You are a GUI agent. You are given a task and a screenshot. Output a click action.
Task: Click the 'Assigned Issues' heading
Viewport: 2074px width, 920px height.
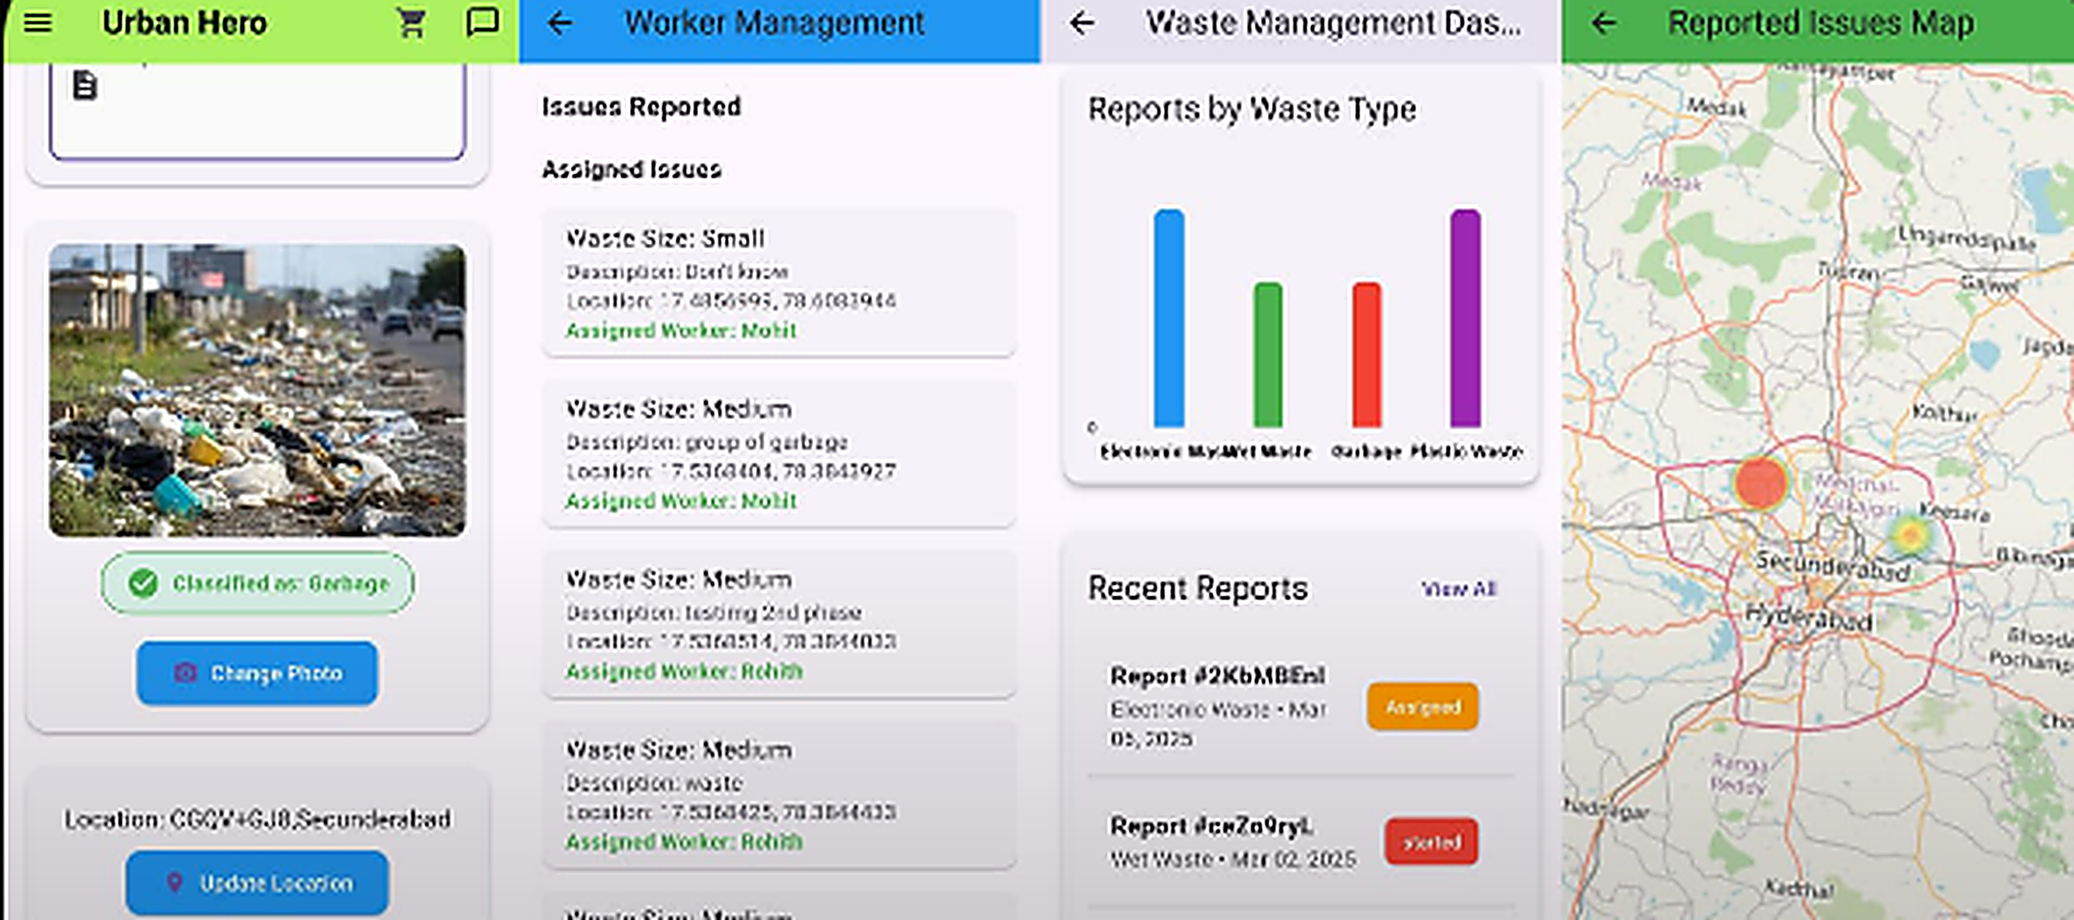coord(632,169)
